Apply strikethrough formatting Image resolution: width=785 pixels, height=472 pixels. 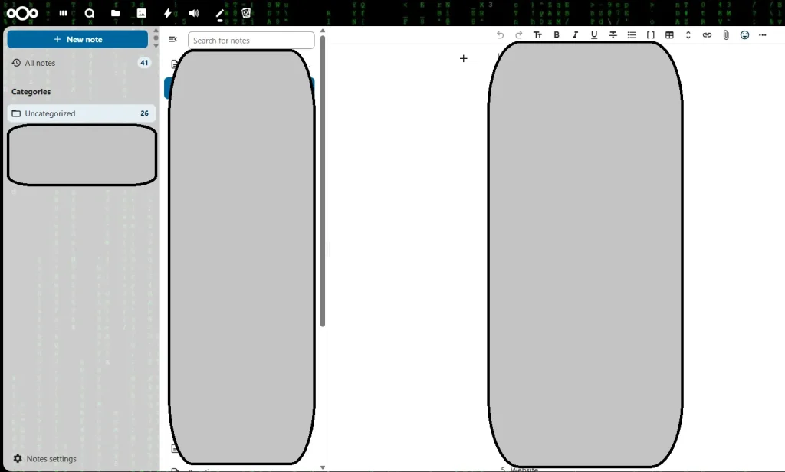coord(613,35)
